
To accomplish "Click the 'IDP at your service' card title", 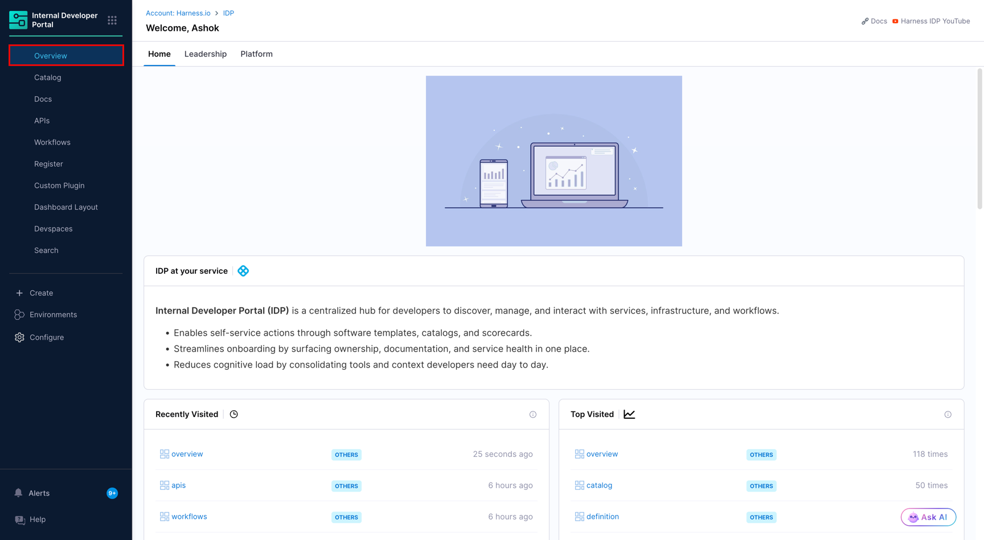I will (x=191, y=271).
